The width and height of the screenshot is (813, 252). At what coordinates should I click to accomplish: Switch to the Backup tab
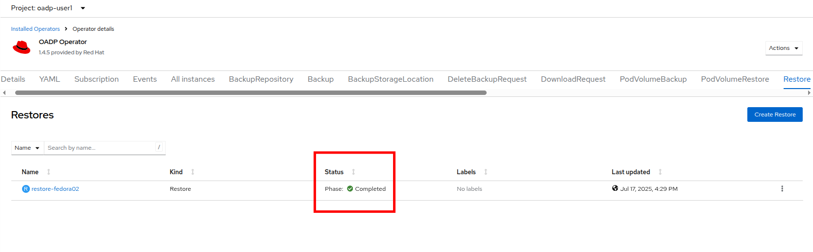click(320, 79)
